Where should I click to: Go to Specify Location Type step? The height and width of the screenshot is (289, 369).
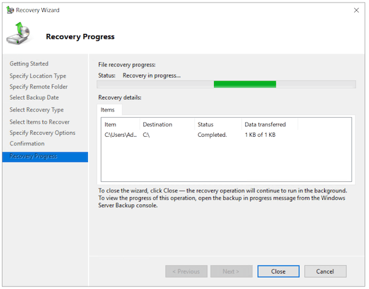(x=38, y=76)
